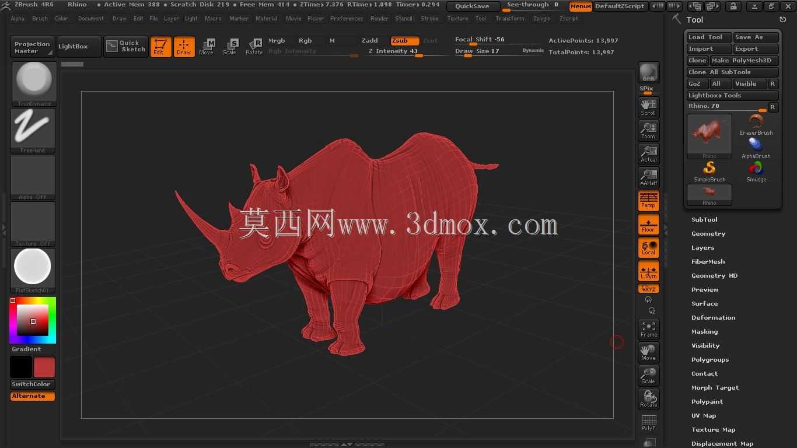Screen dimensions: 797x448
Task: Select the Zoom canvas tool
Action: [649, 130]
